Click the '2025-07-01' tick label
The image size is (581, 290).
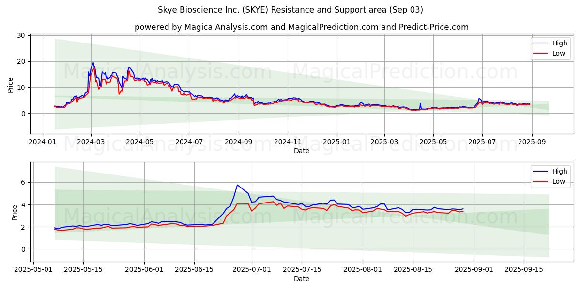coord(251,270)
